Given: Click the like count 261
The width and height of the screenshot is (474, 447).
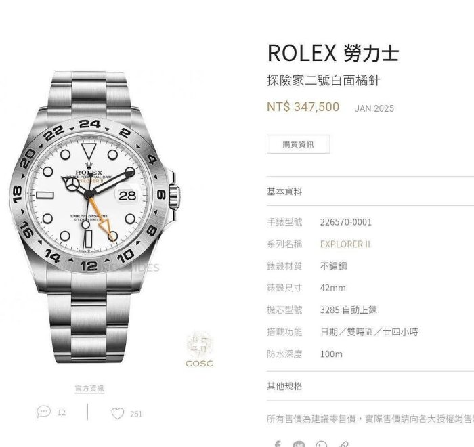Looking at the screenshot, I should pos(136,414).
